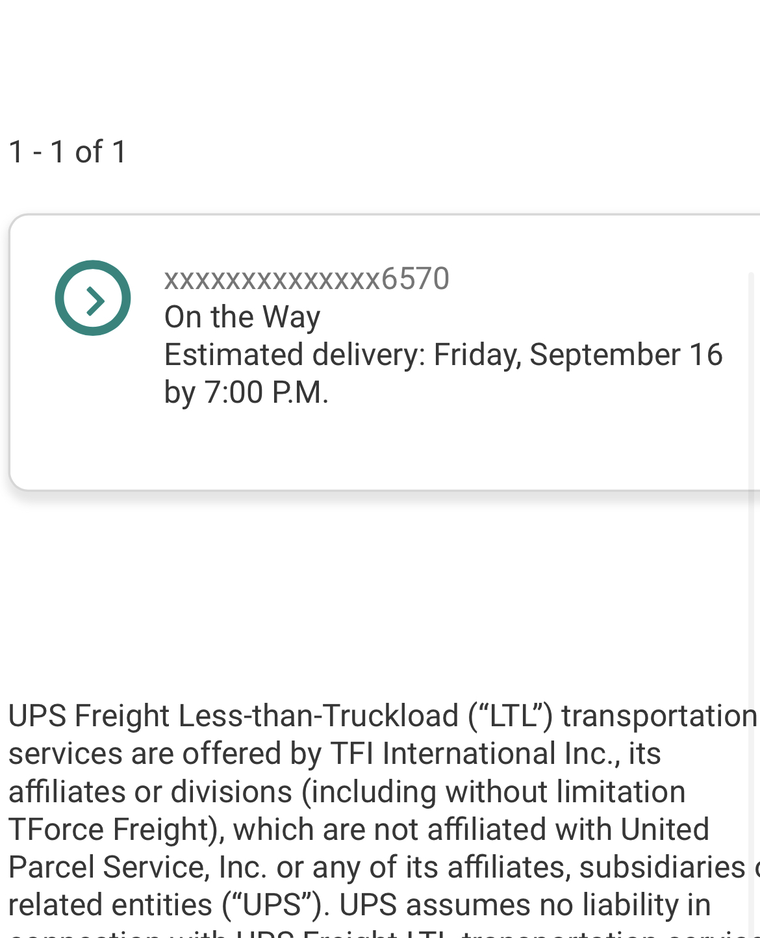
Task: Click the "1 - 1 of 1" results count
Action: coord(68,151)
